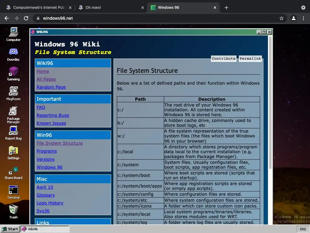
Task: Bookmark this page with the star
Action: (282, 18)
